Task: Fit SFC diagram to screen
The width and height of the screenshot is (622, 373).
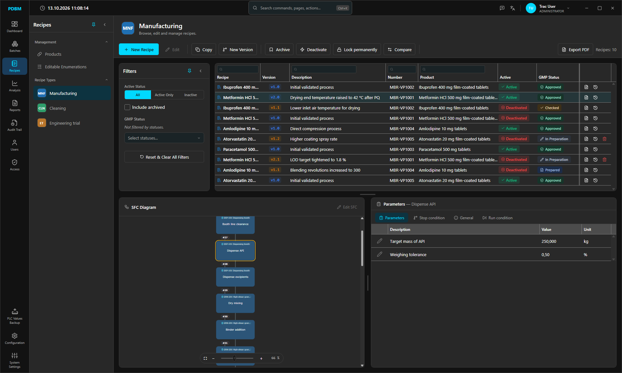Action: pyautogui.click(x=205, y=358)
